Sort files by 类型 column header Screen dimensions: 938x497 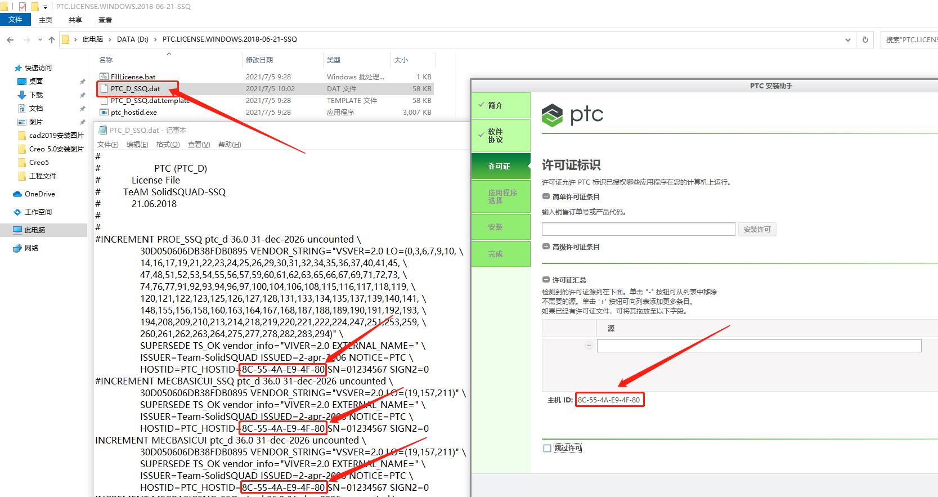[334, 60]
